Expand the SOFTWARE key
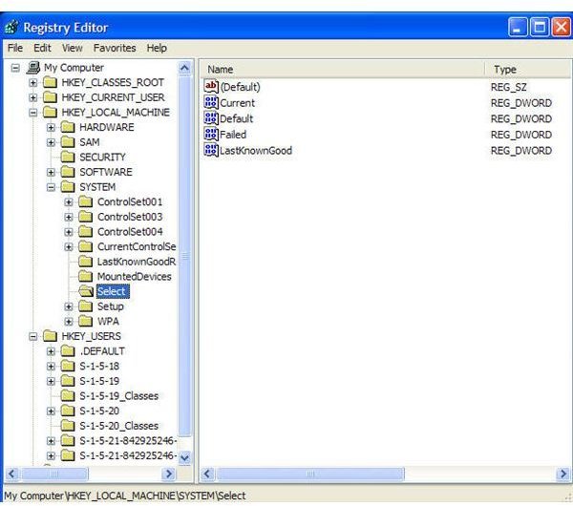This screenshot has height=506, width=573. (51, 173)
